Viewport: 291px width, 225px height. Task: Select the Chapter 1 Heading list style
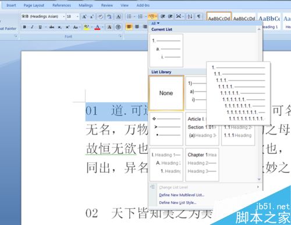[202, 165]
